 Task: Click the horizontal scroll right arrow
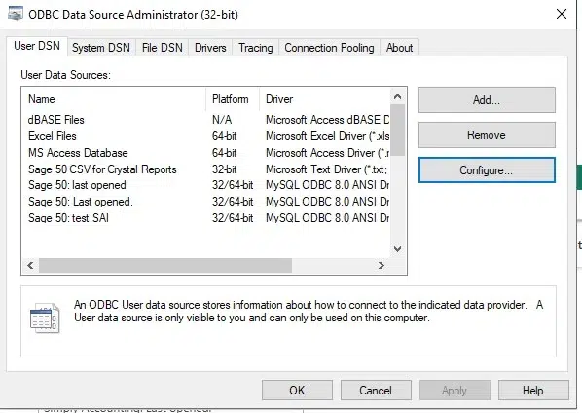[x=382, y=265]
